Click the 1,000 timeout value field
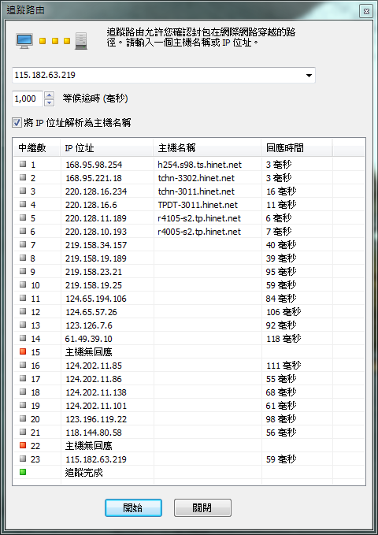The height and width of the screenshot is (535, 378). [x=28, y=99]
